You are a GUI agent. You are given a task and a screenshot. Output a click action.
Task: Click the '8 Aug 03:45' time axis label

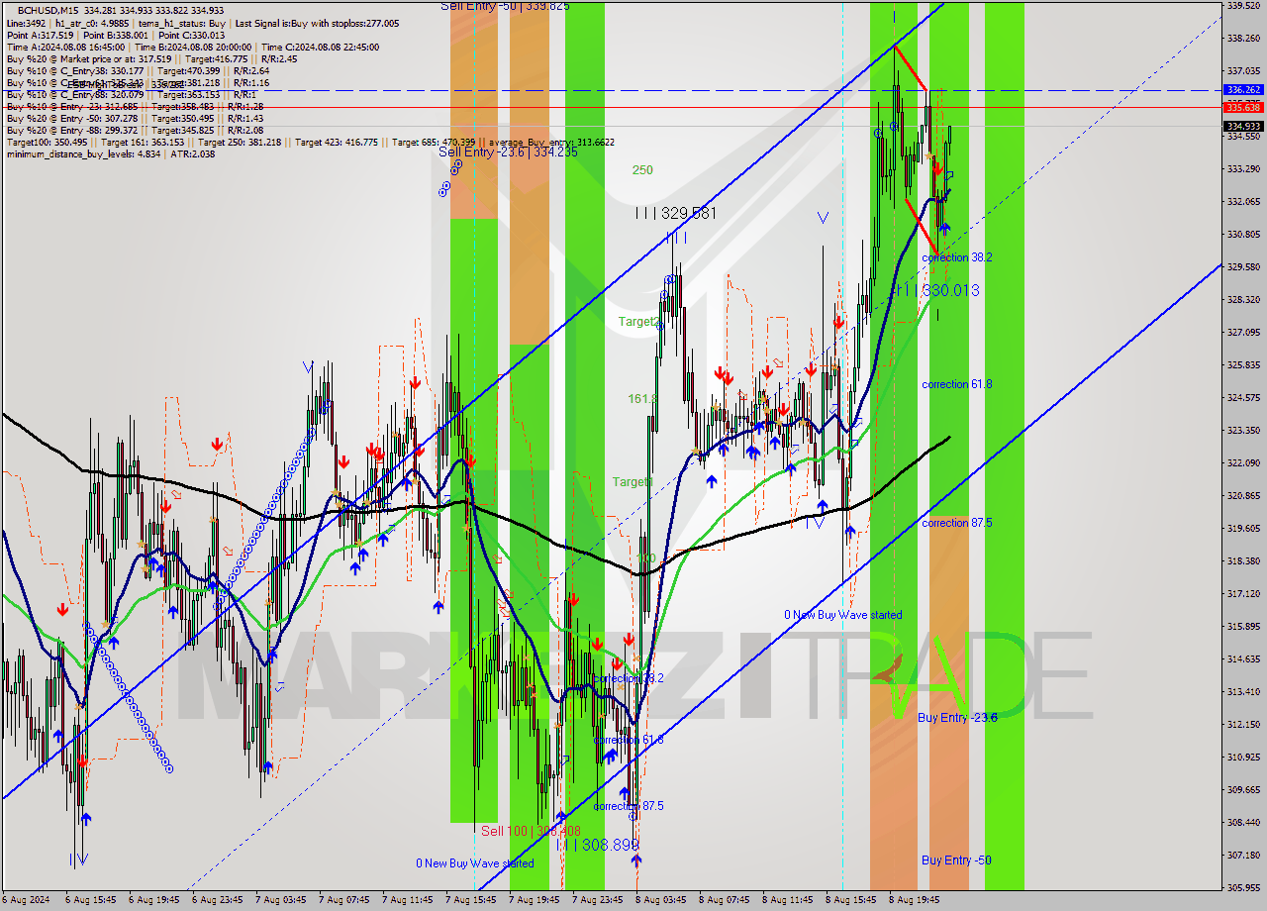coord(662,901)
